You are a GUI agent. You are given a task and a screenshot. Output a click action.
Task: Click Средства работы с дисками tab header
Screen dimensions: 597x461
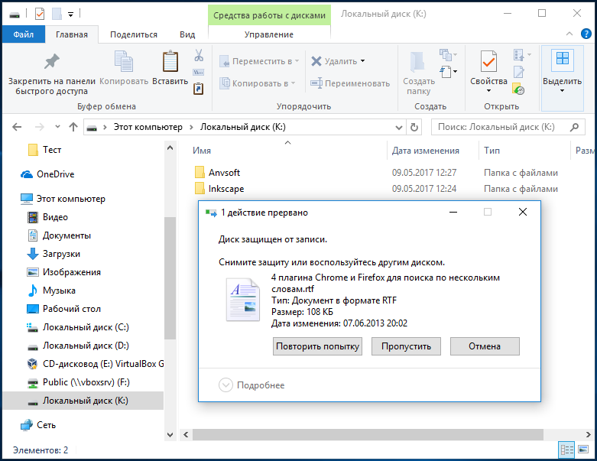269,15
